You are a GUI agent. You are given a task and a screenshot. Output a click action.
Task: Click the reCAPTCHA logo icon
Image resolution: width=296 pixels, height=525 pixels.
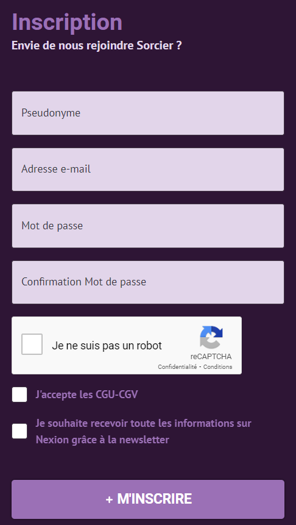tap(211, 337)
